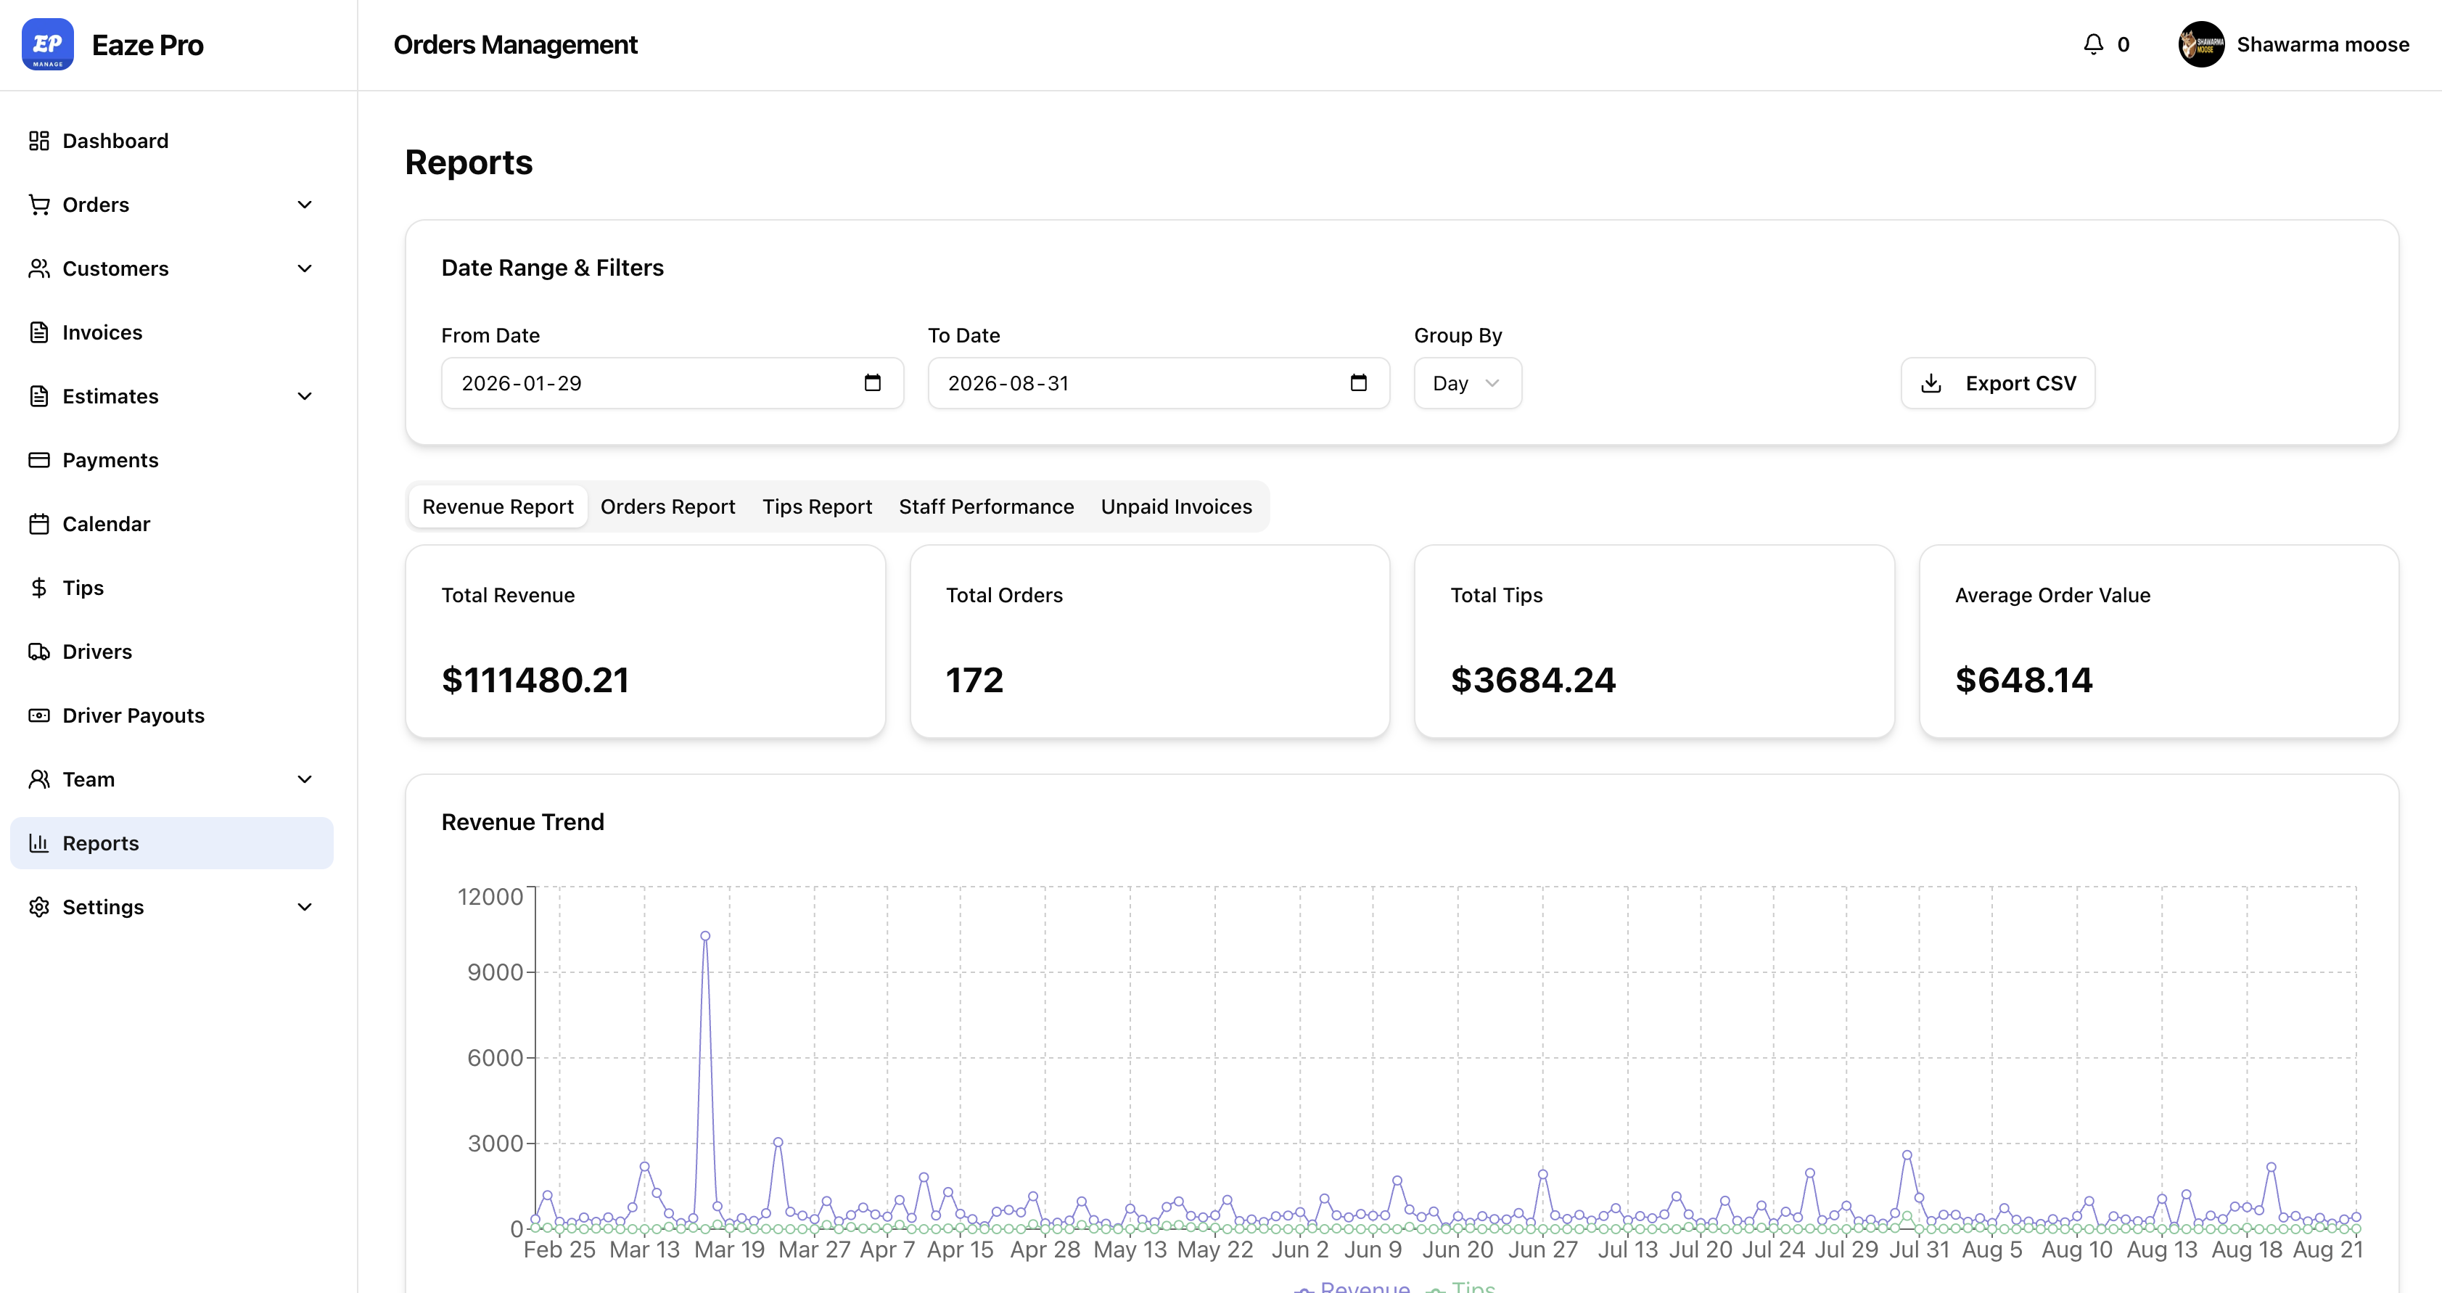This screenshot has width=2442, height=1293.
Task: Click the Tips label in sidebar
Action: (83, 588)
